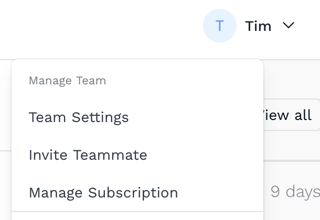320x220 pixels.
Task: Toggle account menu via downward chevron icon
Action: (x=289, y=25)
